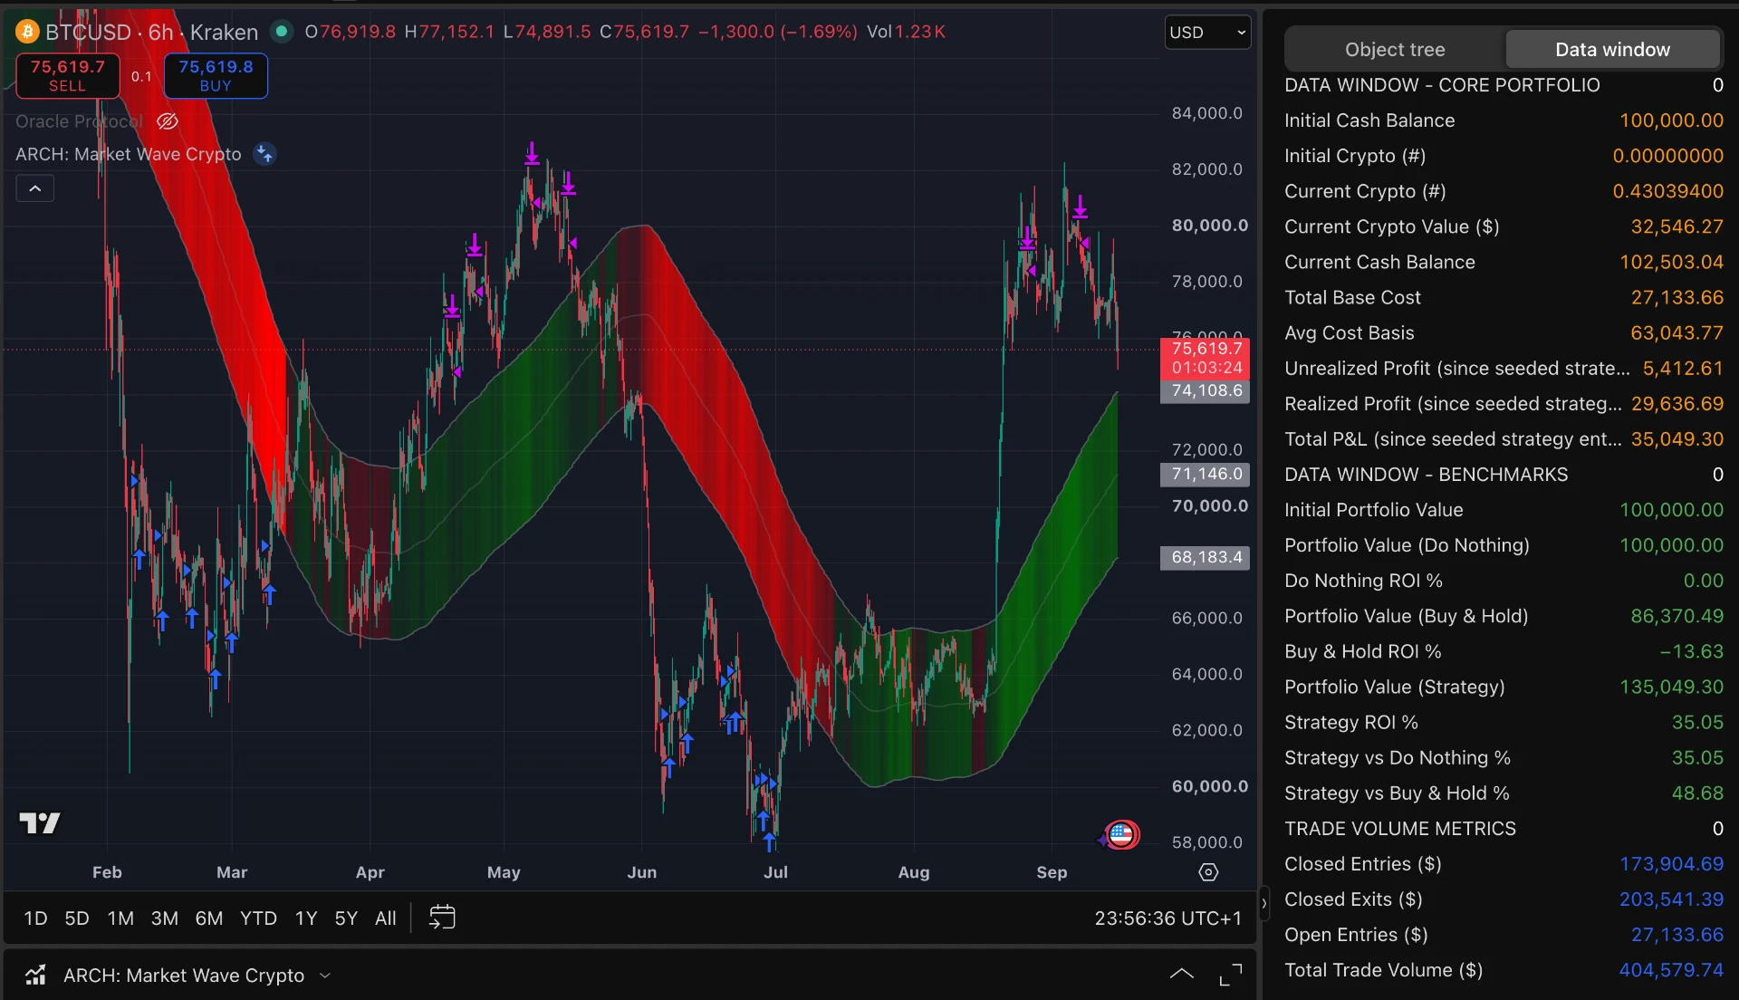Image resolution: width=1739 pixels, height=1000 pixels.
Task: Expand the bottom panel with up chevron
Action: coord(1181,975)
